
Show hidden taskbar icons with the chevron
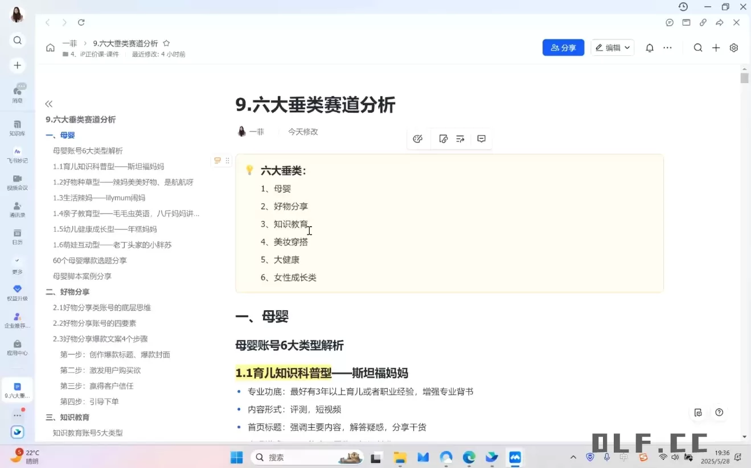573,457
